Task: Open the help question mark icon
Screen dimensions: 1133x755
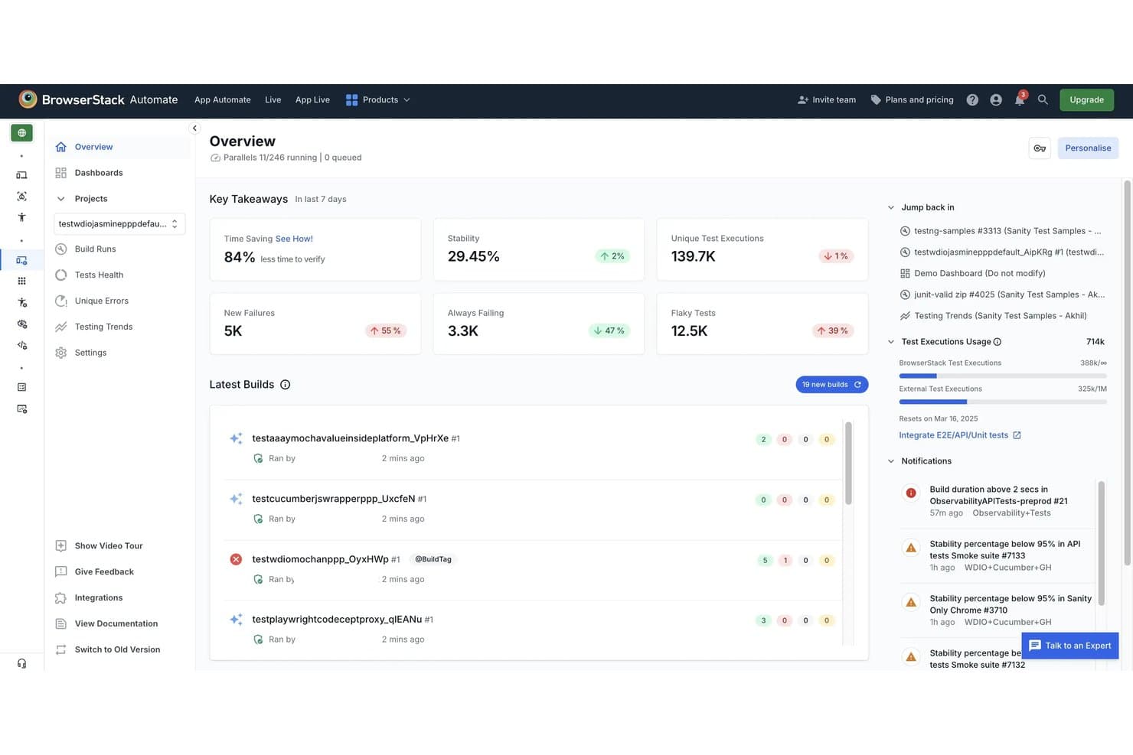Action: click(x=972, y=100)
